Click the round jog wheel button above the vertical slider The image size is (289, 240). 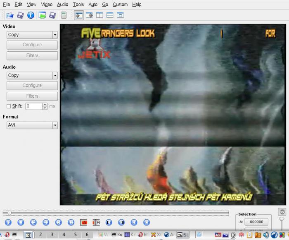click(x=282, y=212)
